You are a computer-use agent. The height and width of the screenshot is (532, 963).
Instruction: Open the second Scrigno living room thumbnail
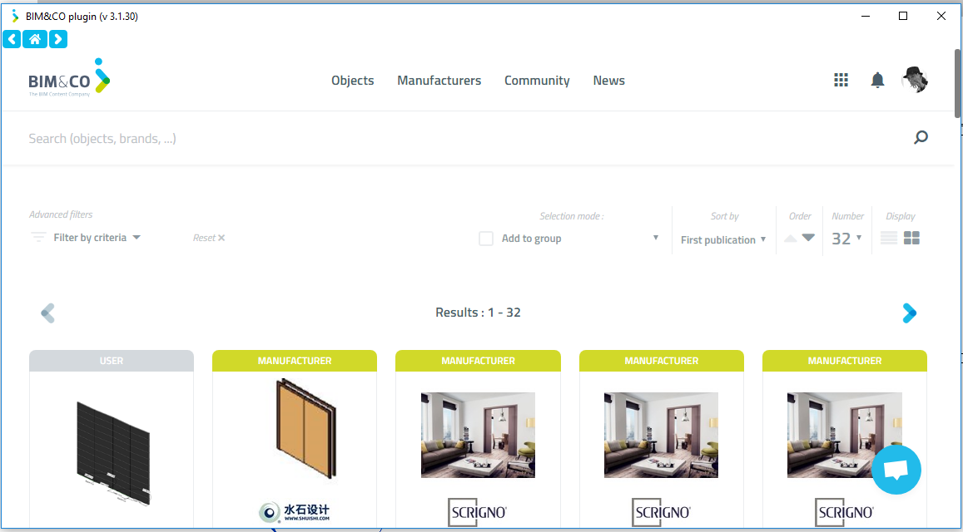click(x=661, y=435)
